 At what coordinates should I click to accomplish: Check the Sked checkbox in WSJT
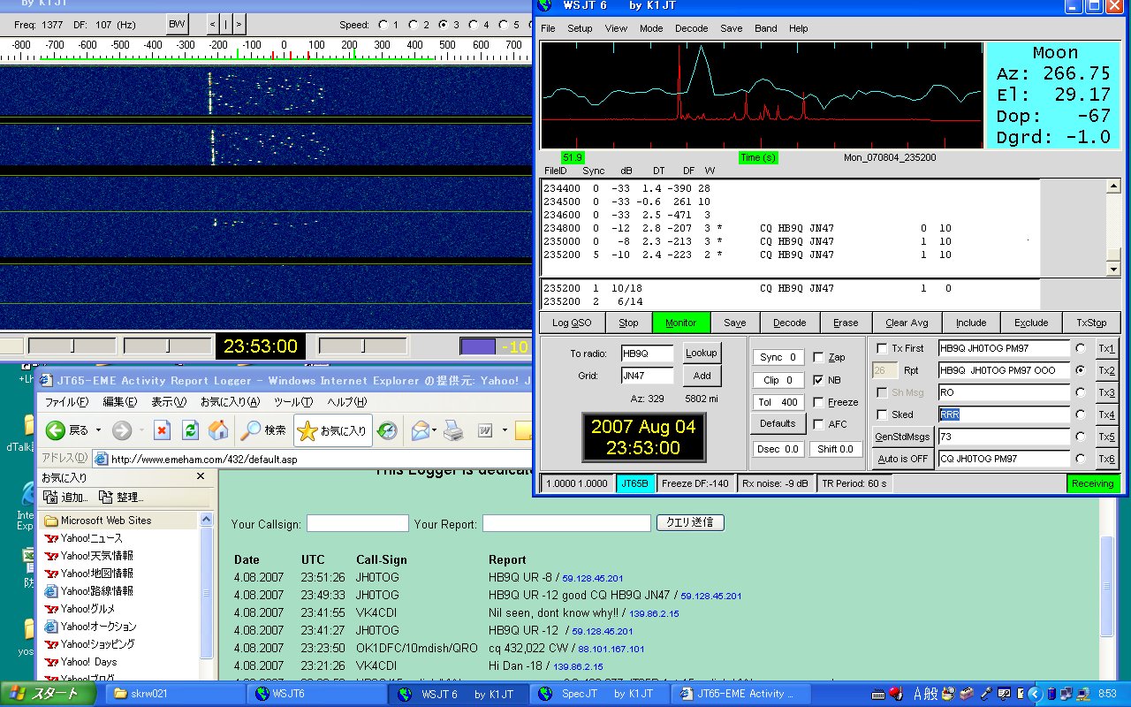pos(882,414)
